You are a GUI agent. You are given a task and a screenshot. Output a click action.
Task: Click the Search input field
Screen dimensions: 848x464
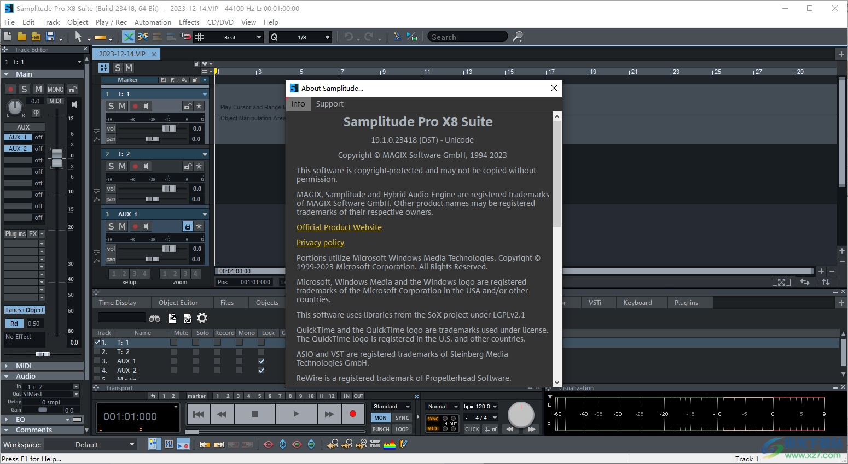468,37
